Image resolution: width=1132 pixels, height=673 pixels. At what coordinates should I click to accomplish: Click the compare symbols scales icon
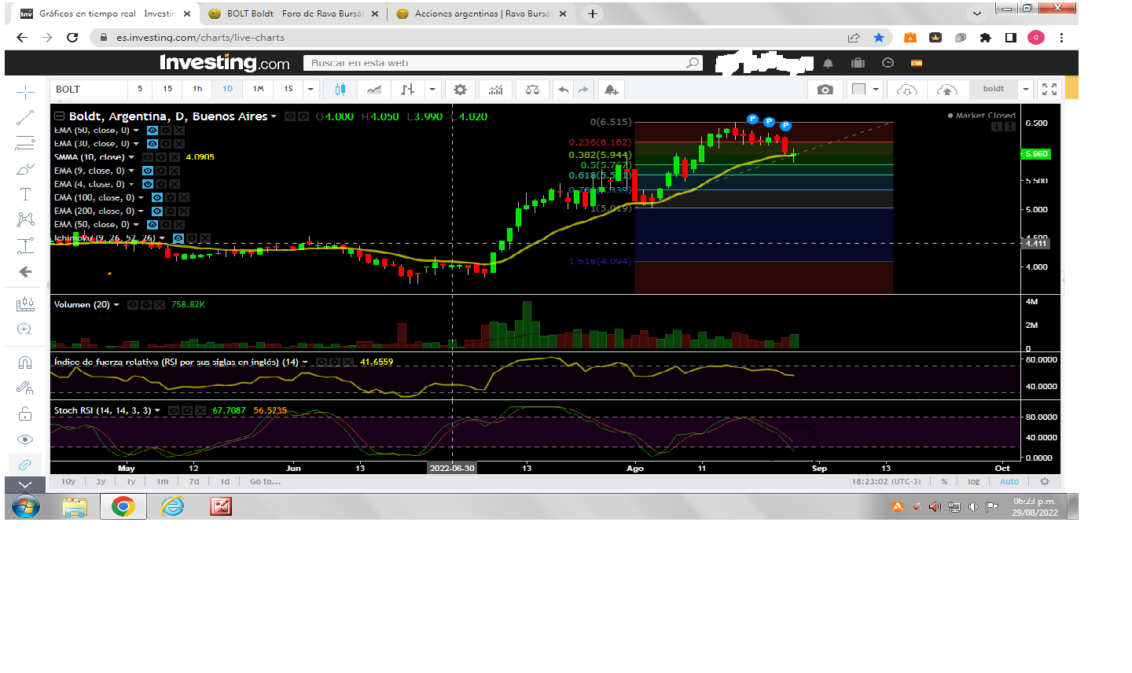tap(532, 90)
